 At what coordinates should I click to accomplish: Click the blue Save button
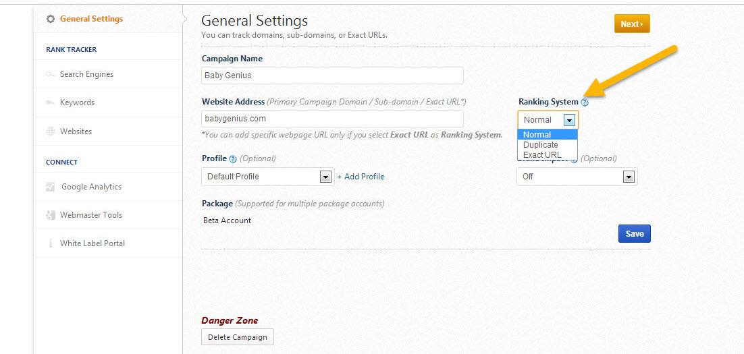click(635, 233)
